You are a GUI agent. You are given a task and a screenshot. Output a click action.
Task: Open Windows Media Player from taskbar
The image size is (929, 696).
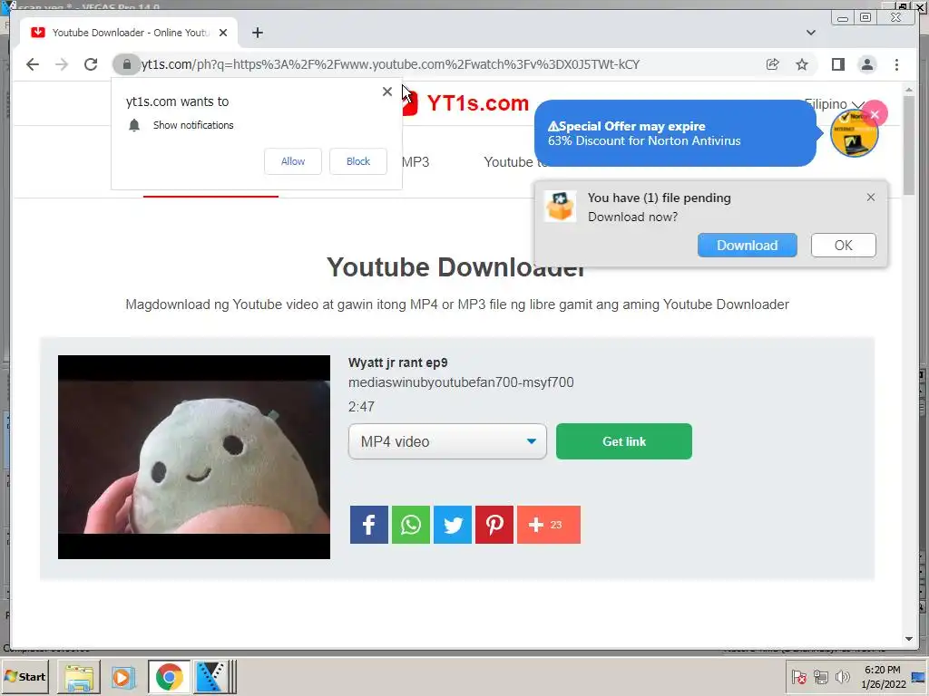click(123, 676)
